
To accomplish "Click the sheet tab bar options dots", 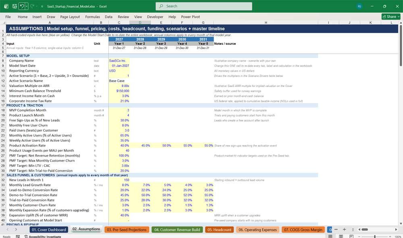I will [353, 230].
